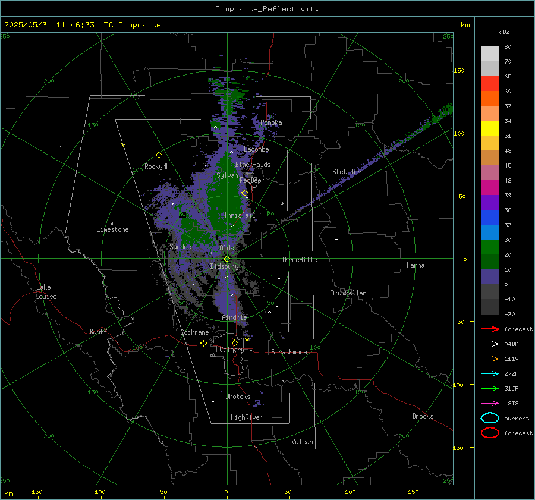This screenshot has height=500, width=535.
Task: Click the green 31JP arrow legend icon
Action: (490, 388)
